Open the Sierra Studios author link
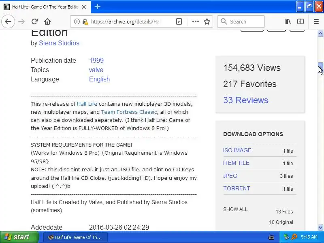The width and height of the screenshot is (324, 243). (59, 43)
